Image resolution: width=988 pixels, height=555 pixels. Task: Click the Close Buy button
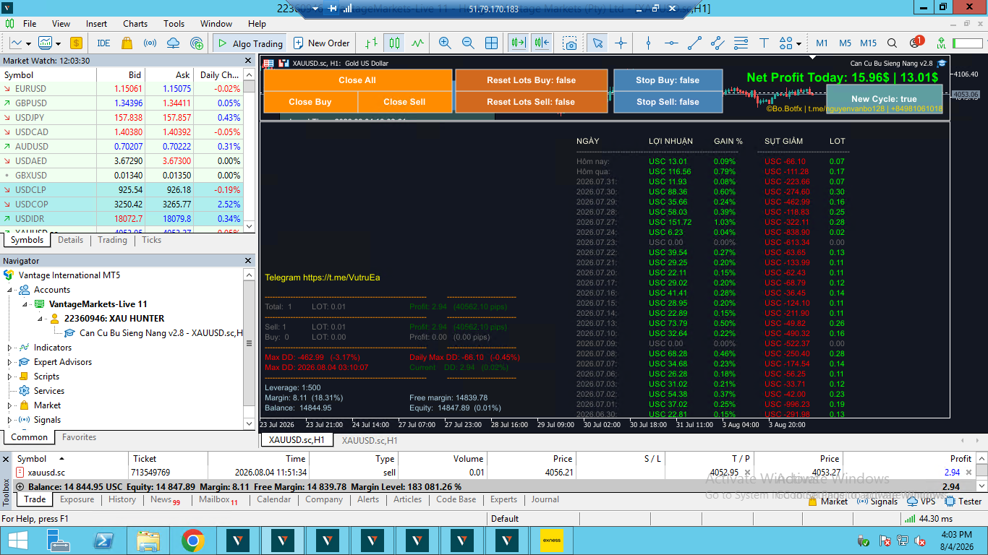click(x=310, y=102)
